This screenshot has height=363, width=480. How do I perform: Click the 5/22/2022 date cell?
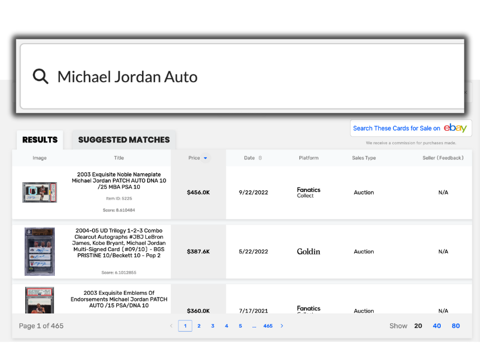(253, 252)
